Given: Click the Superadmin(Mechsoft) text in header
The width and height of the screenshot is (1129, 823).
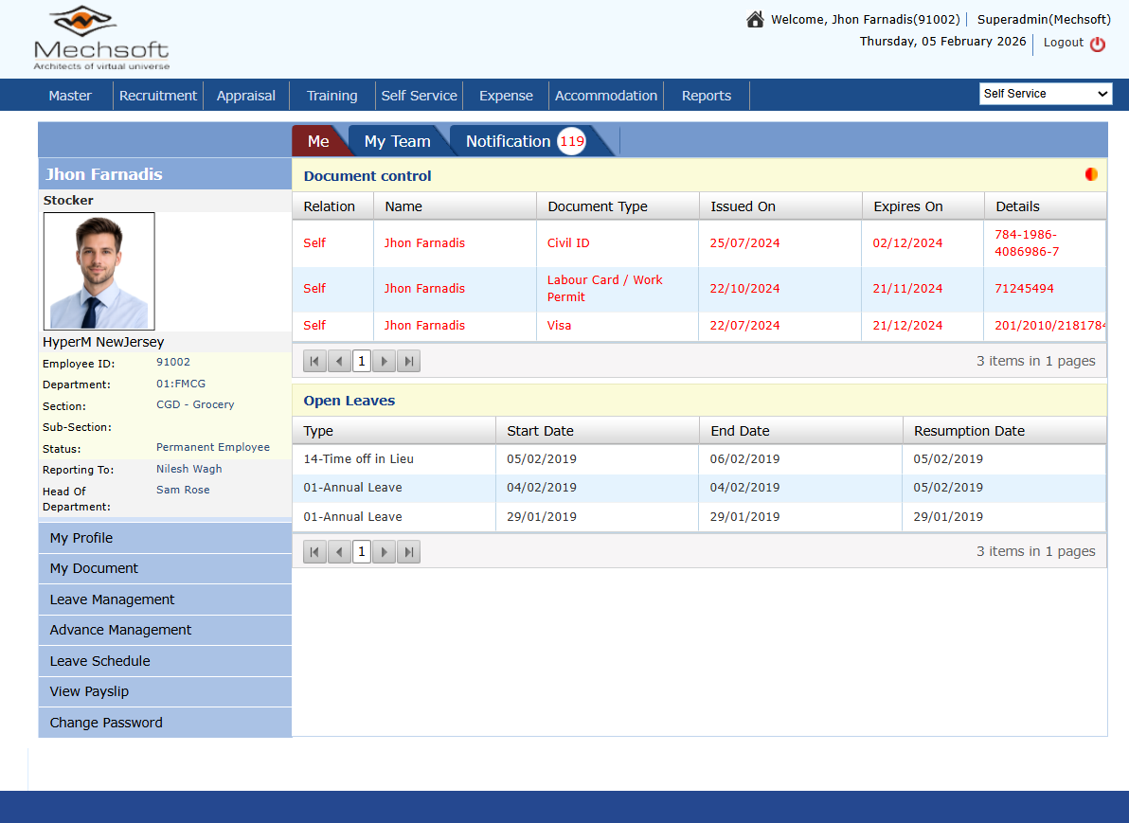Looking at the screenshot, I should 1044,20.
